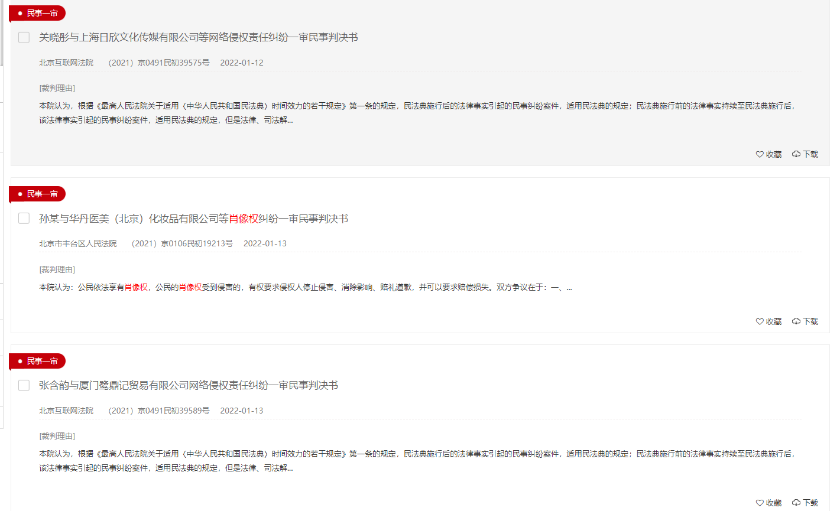Viewport: 840px width, 511px height.
Task: Check the checkbox for 张含韵 case
Action: pyautogui.click(x=24, y=385)
